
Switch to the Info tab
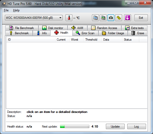point(42,33)
